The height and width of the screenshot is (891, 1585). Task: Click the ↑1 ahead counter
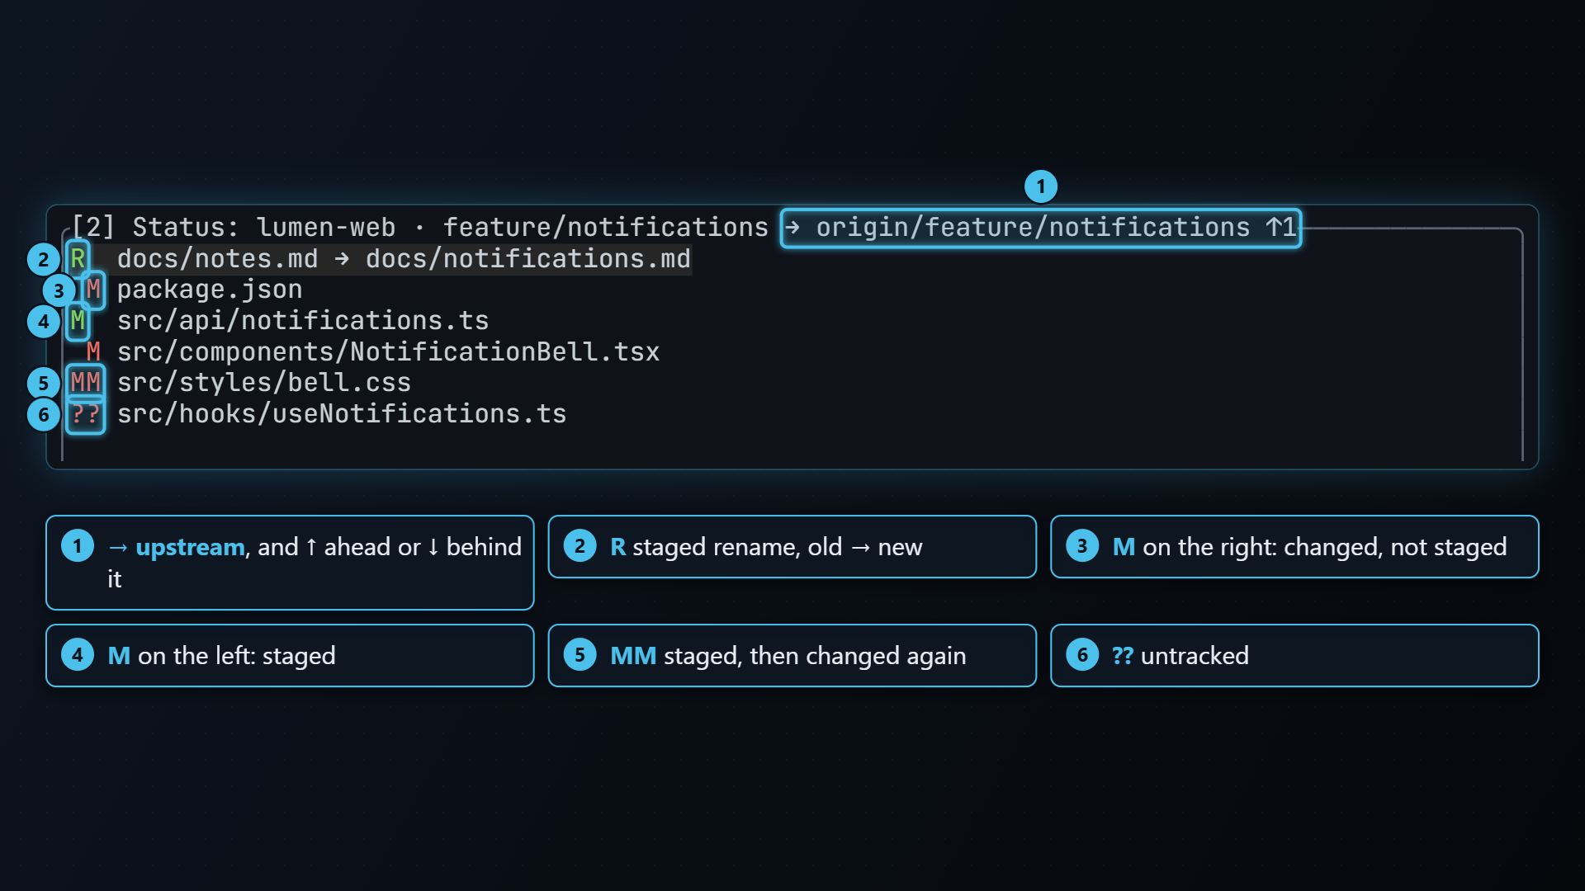pyautogui.click(x=1280, y=228)
